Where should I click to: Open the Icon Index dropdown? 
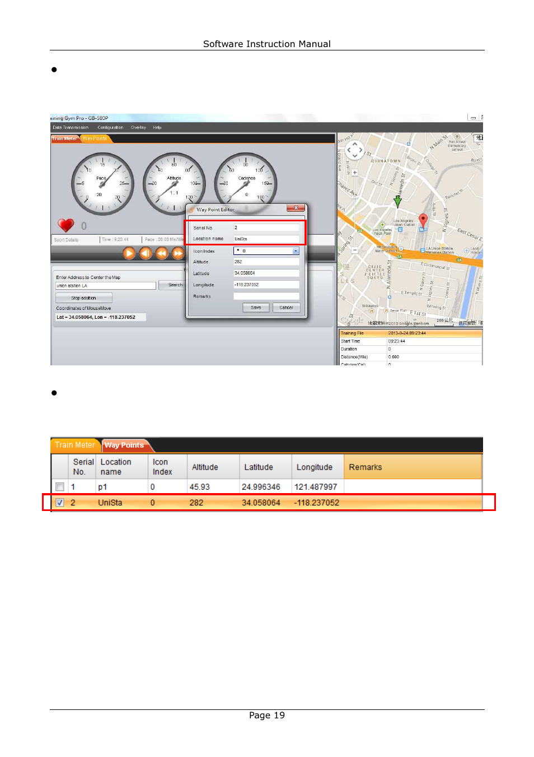296,251
